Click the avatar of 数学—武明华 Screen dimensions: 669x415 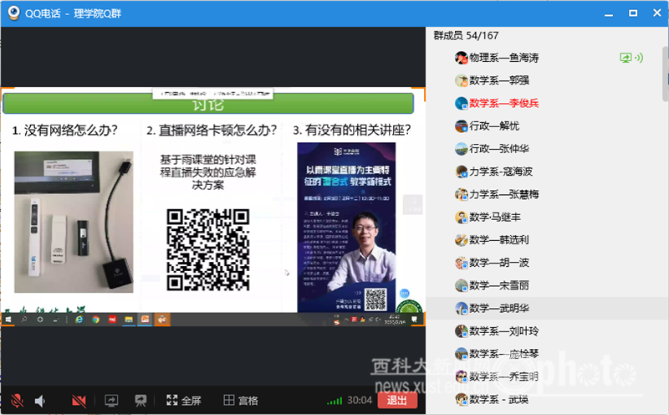click(462, 308)
